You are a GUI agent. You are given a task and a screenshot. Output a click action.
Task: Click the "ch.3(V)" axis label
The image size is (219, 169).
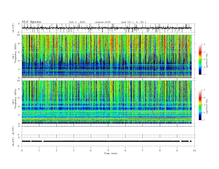13,131
